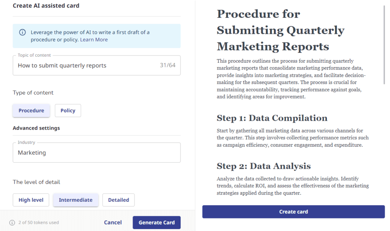Click the 31/64 character counter
Image resolution: width=390 pixels, height=231 pixels.
[x=168, y=65]
